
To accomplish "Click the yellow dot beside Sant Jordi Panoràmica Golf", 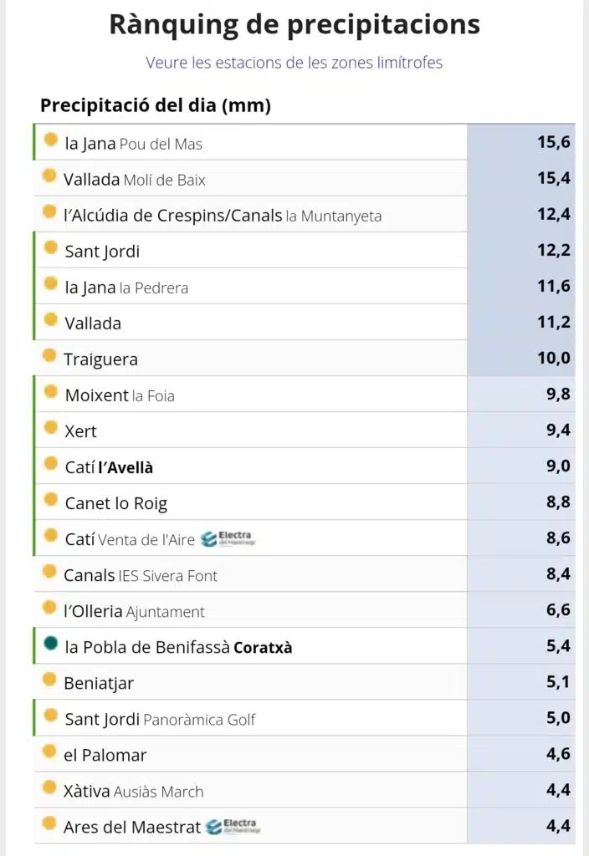I will click(x=51, y=716).
